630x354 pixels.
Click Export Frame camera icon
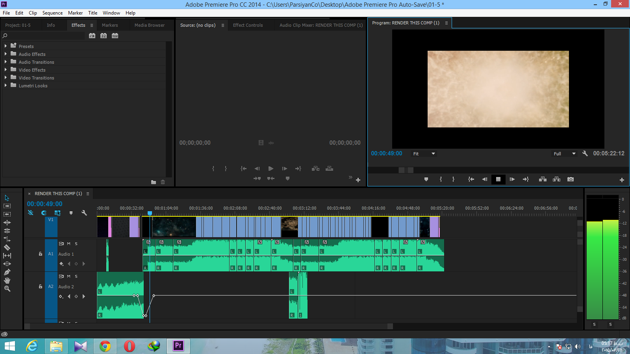(x=570, y=179)
